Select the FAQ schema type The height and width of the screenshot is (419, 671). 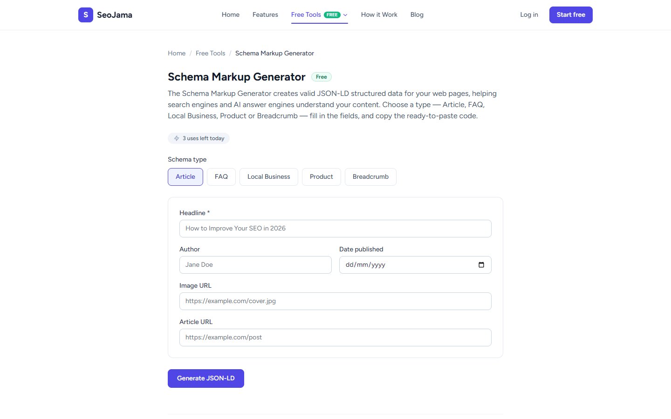(x=221, y=177)
